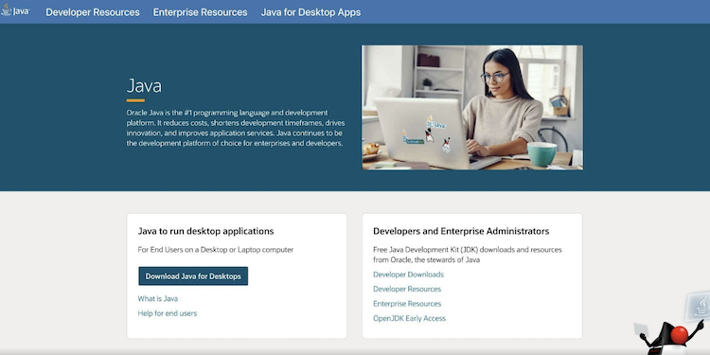
Task: Open Enterprise Resources link in card
Action: click(x=407, y=303)
